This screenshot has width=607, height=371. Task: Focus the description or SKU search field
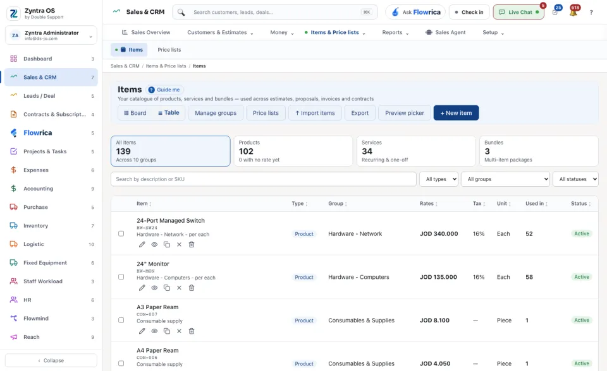coord(263,179)
